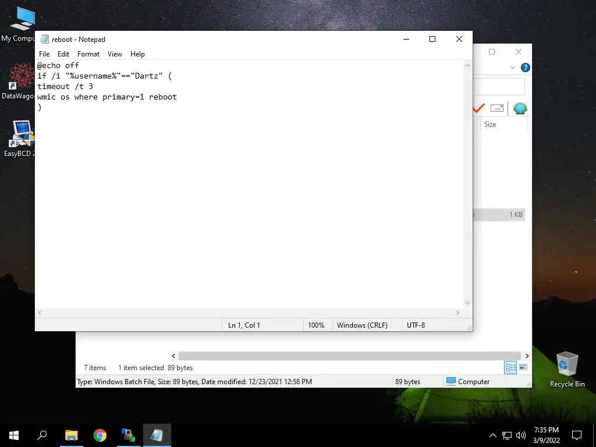The image size is (596, 447).
Task: Click the orange checkmark icon in Explorer ribbon
Action: point(478,108)
